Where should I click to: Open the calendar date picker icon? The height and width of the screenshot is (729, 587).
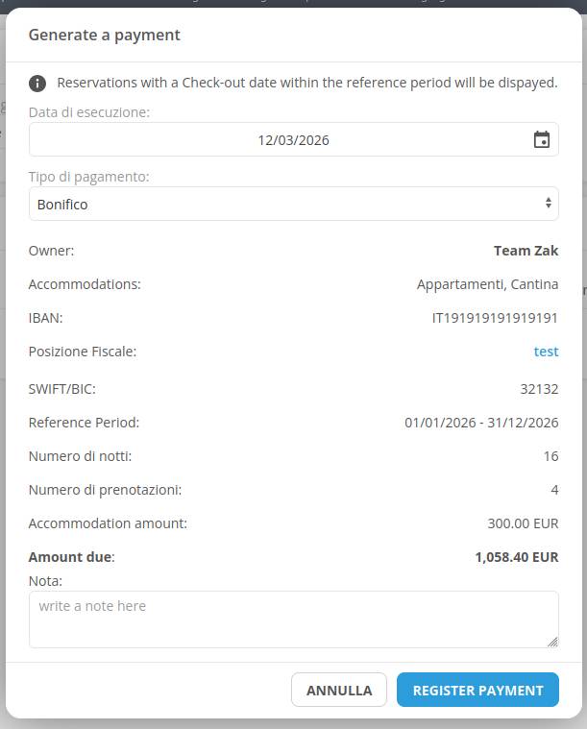pos(542,140)
